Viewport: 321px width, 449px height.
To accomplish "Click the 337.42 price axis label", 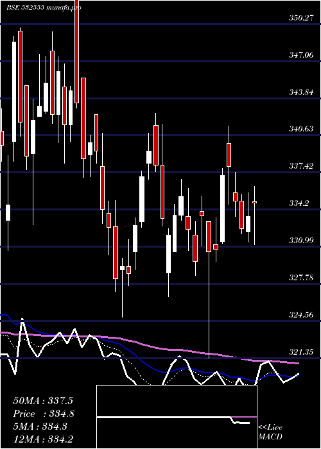I will tap(301, 165).
